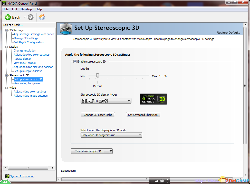This screenshot has width=250, height=184.
Task: Select Set up multiple displays
Action: pos(28,71)
